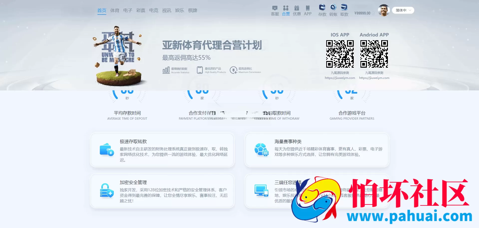Click the 海量赛事种类 description paragraph

pos(328,152)
